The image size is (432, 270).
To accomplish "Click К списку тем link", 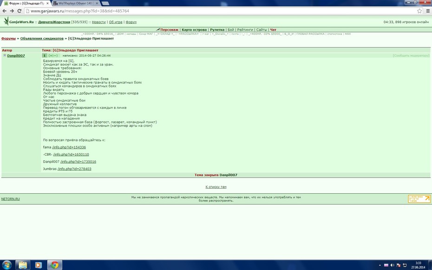I will pyautogui.click(x=216, y=187).
